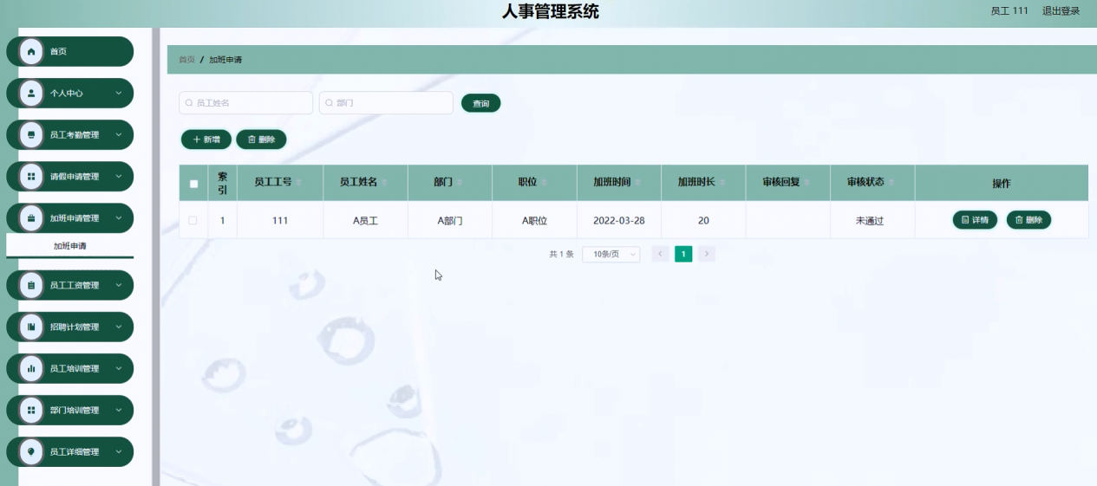The image size is (1097, 486).
Task: Click the 2022-03-28 date cell
Action: pyautogui.click(x=619, y=221)
